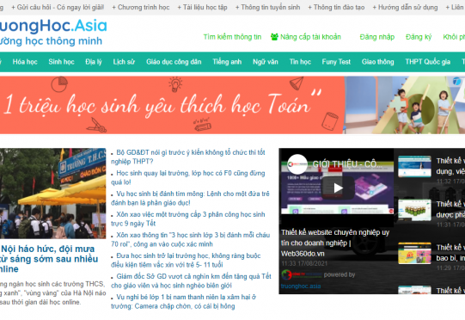Open the school gate news photo
The height and width of the screenshot is (320, 465).
[x=52, y=194]
